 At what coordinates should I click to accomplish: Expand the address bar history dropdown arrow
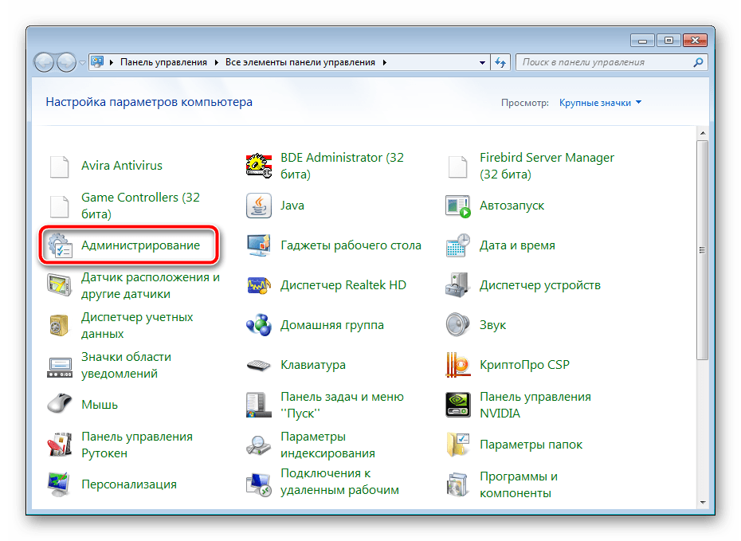point(483,62)
